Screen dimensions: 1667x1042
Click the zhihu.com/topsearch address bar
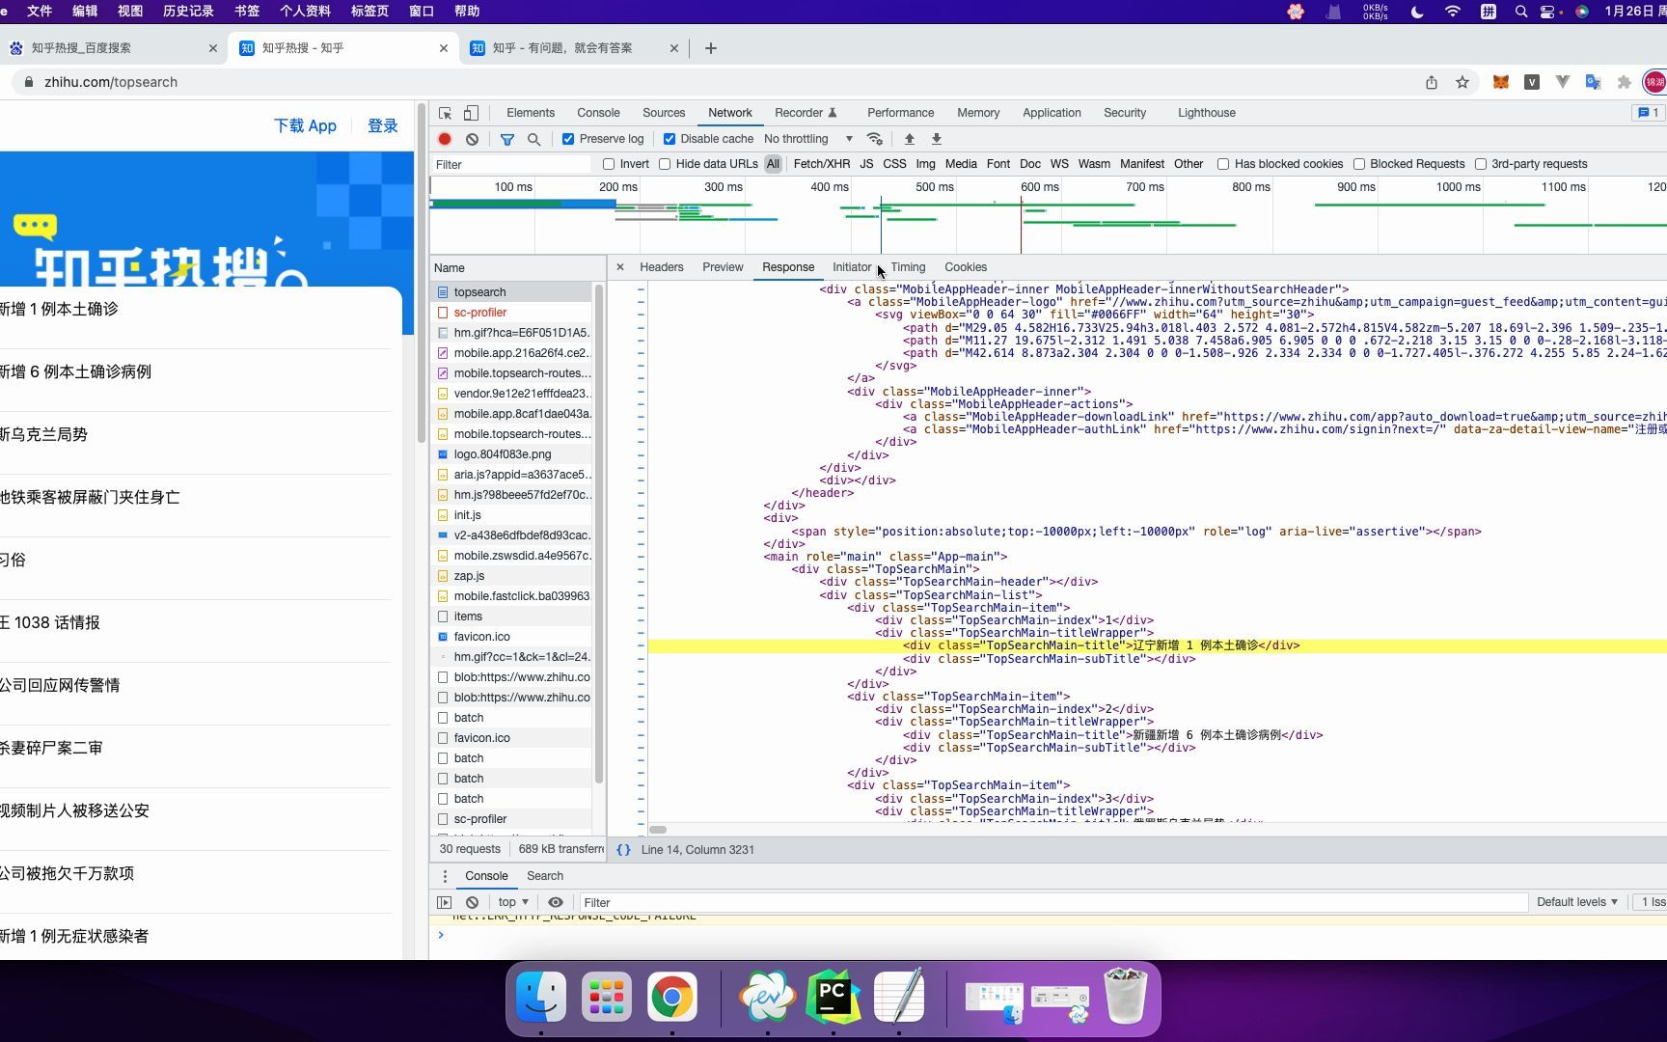pyautogui.click(x=111, y=82)
